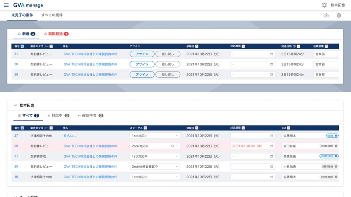The image size is (351, 197).
Task: Switch to the すべての案件 tab
Action: (x=52, y=15)
